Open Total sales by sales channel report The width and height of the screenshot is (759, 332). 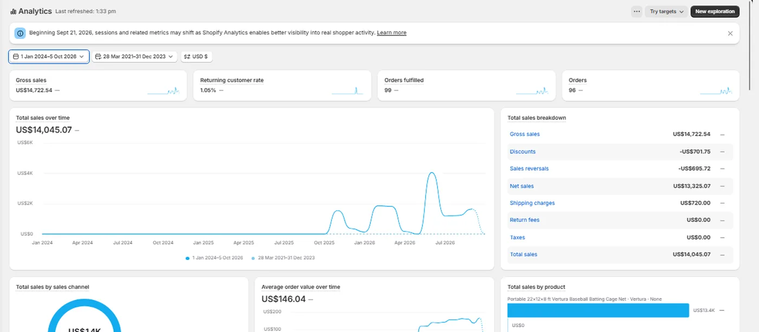point(53,287)
